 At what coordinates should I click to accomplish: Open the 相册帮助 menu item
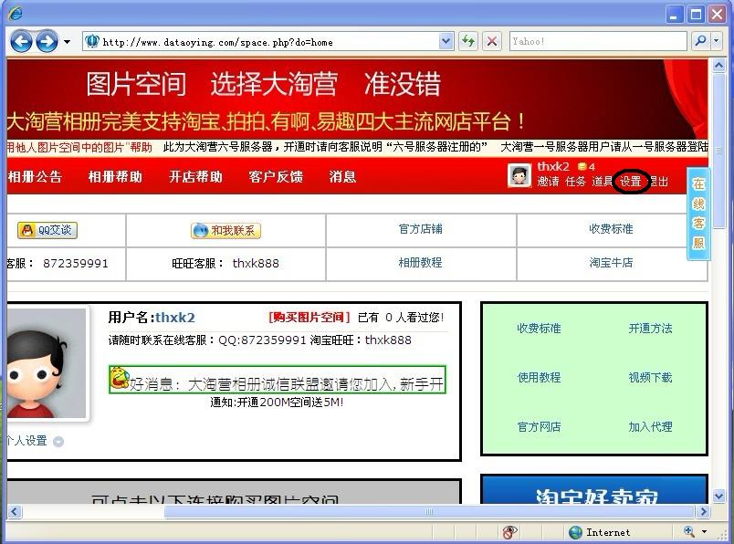pyautogui.click(x=115, y=177)
